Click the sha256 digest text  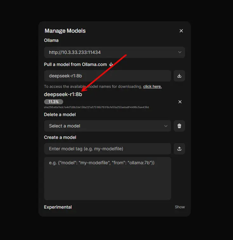97,107
